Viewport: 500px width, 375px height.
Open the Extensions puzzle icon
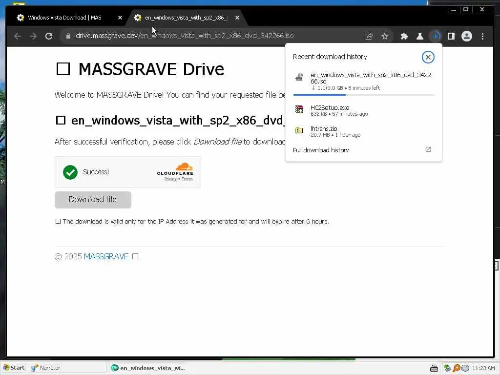404,36
